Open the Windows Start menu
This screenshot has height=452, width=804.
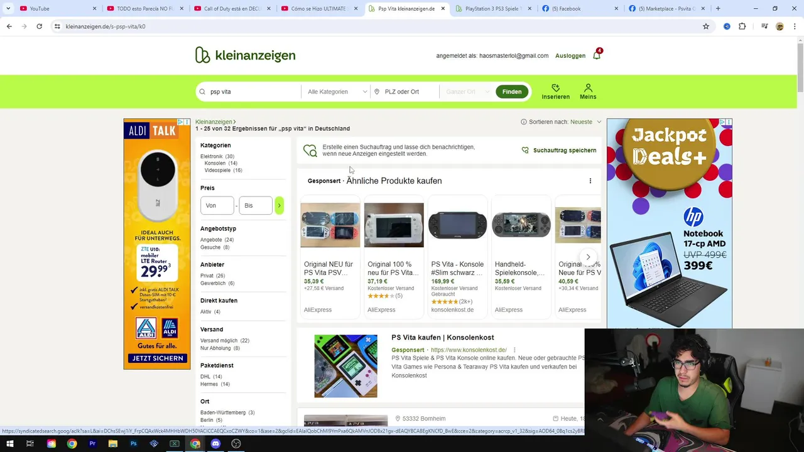9,443
